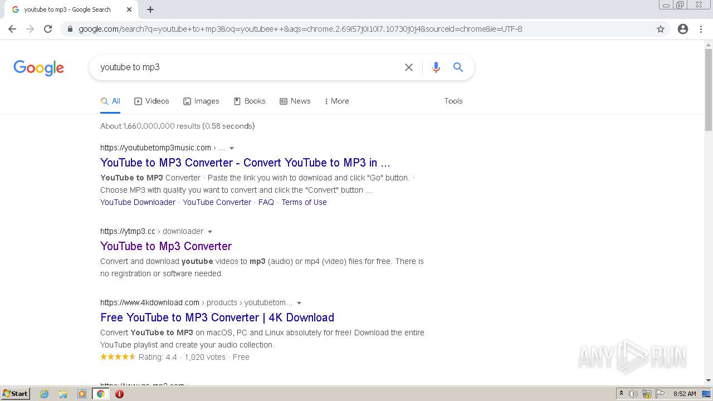Click the Chrome address bar URL
Image resolution: width=713 pixels, height=401 pixels.
[300, 29]
